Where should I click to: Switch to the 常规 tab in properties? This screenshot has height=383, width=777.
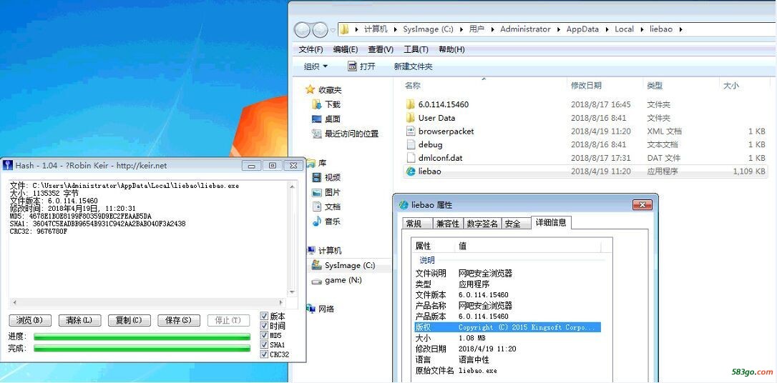pyautogui.click(x=416, y=224)
